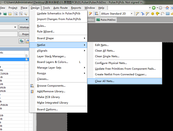Click the zoom area selection icon
Screen dimensions: 173x131
[21, 14]
